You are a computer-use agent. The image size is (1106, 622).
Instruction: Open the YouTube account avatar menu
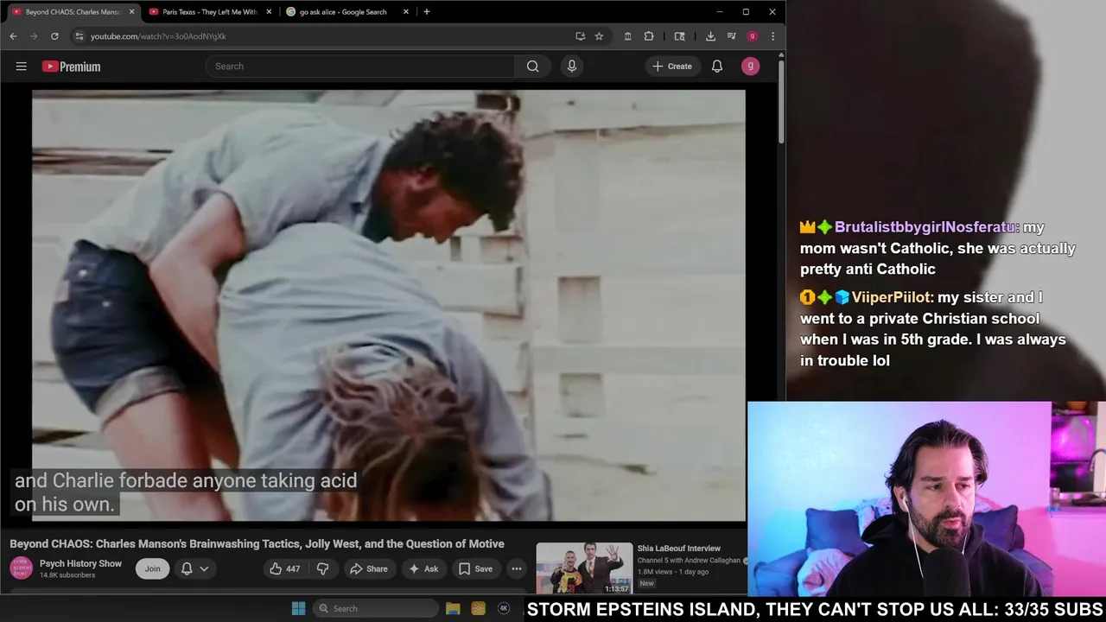click(x=750, y=67)
